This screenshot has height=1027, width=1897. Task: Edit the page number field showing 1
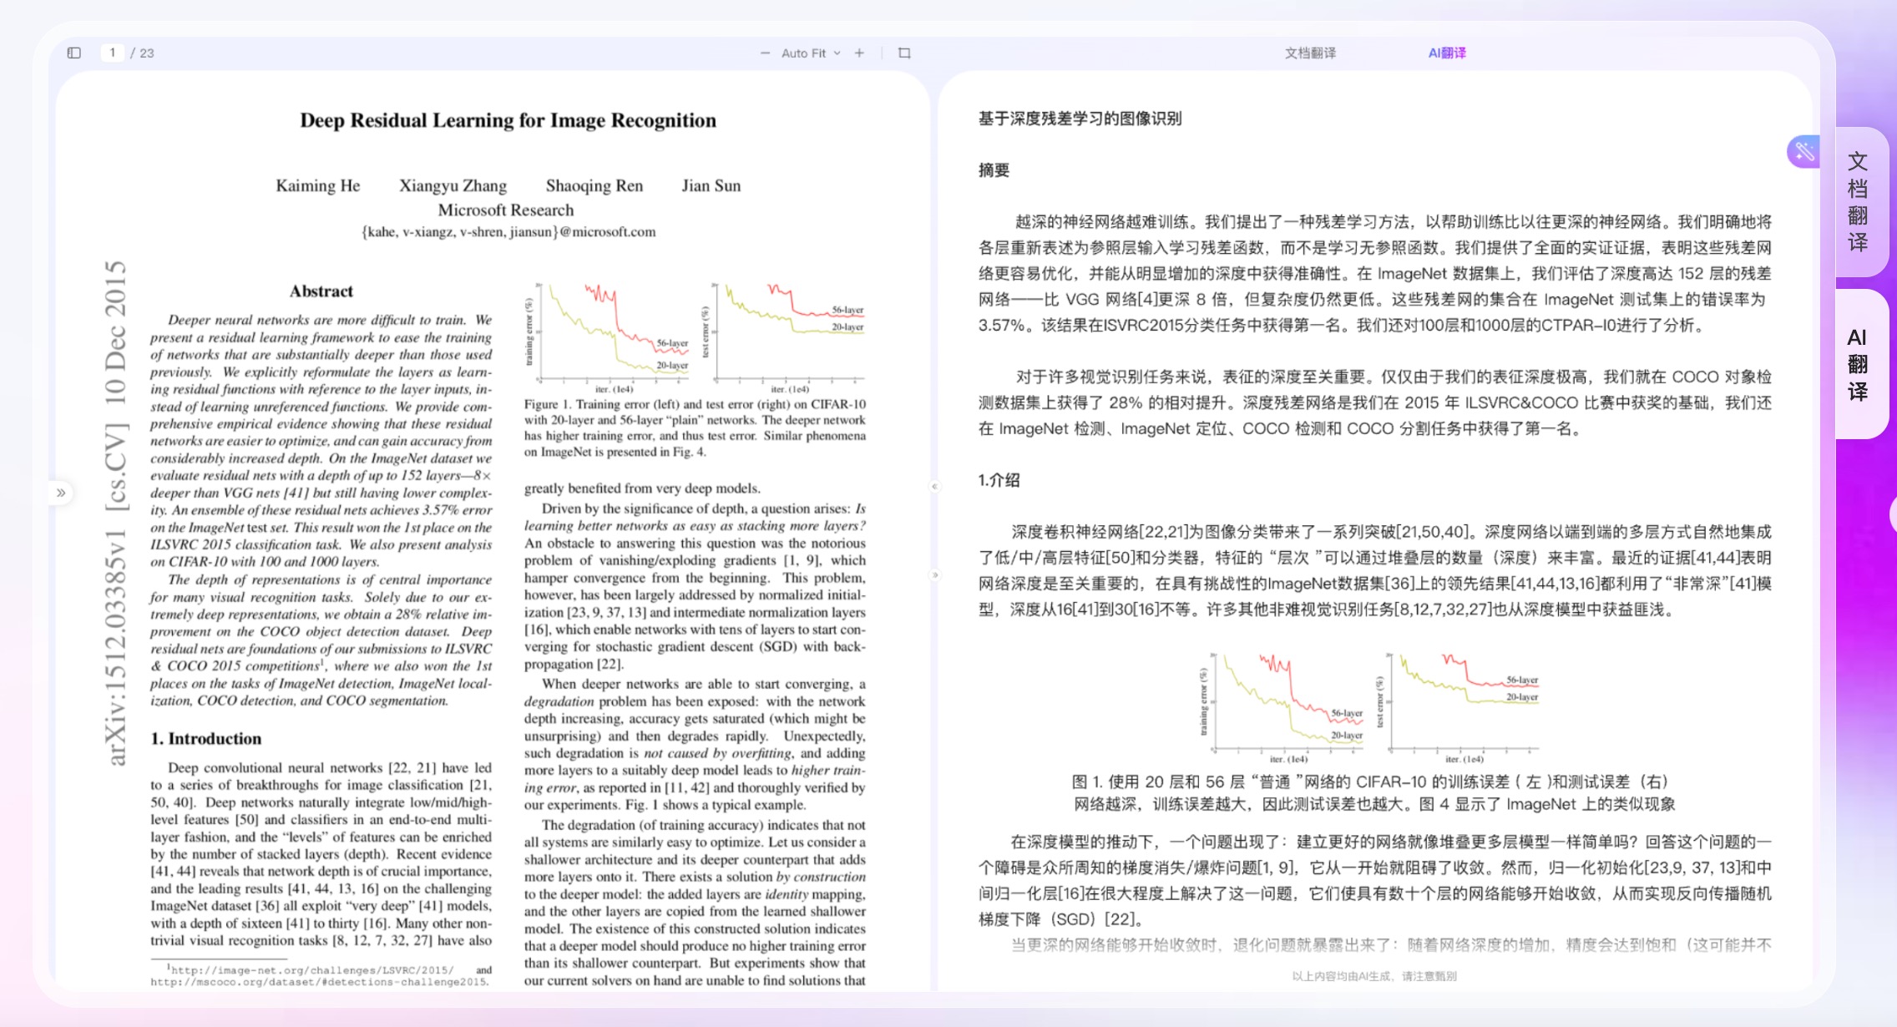point(113,53)
